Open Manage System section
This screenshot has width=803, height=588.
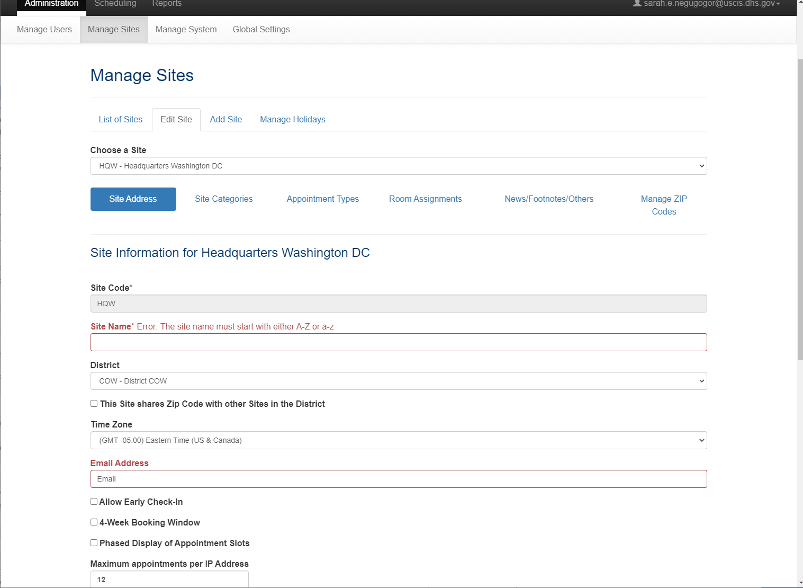point(186,30)
